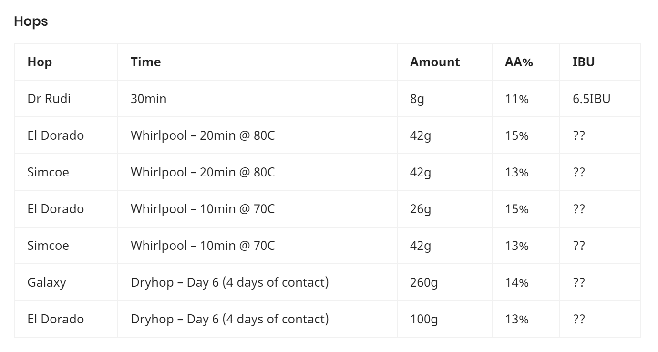Select the 260g amount cell
Screen dimensions: 658x352
click(424, 283)
